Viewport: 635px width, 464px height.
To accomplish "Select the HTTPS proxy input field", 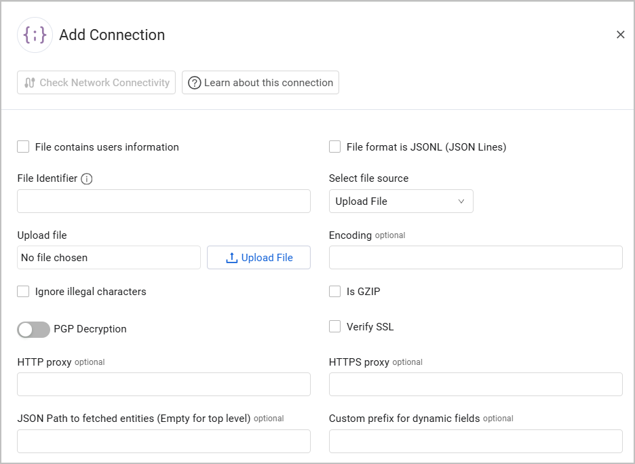I will pyautogui.click(x=476, y=385).
